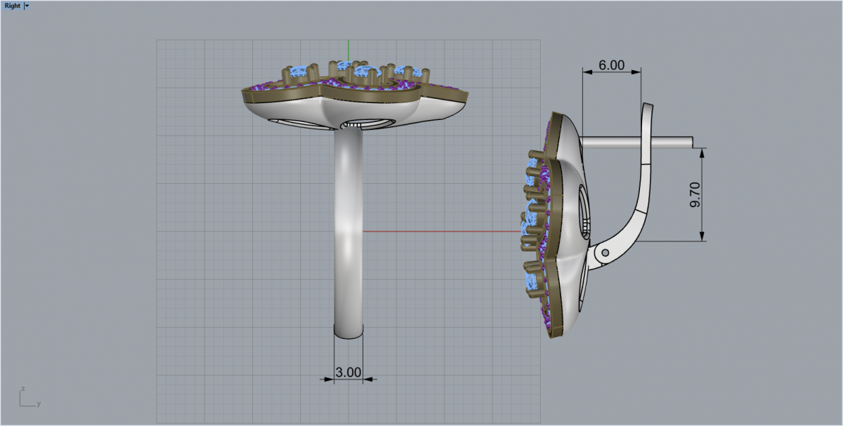This screenshot has width=843, height=426.
Task: Click the oval opening on the side-view earring back
Action: click(x=584, y=211)
